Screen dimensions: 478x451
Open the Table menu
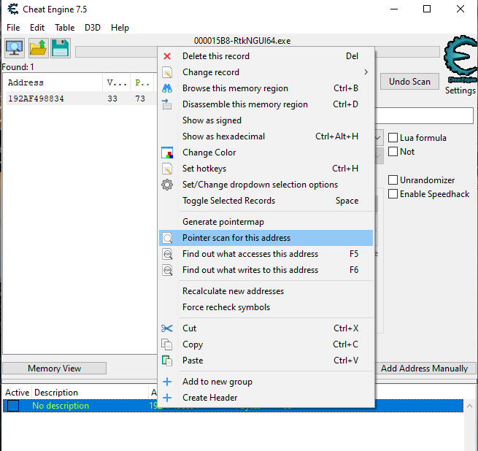pos(65,28)
